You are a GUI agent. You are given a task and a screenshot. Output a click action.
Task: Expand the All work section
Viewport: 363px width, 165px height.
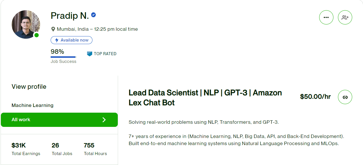[x=59, y=119]
